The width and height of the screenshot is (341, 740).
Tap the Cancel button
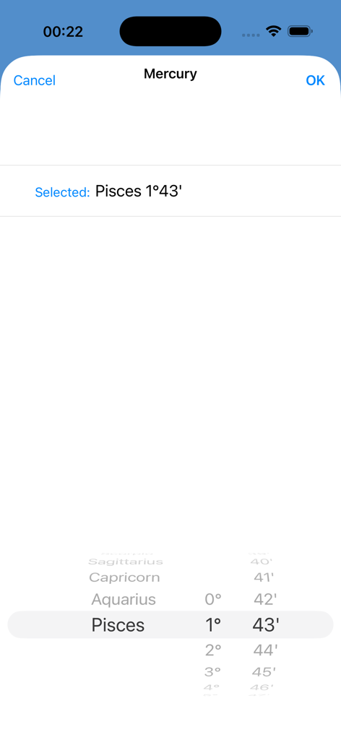[35, 80]
